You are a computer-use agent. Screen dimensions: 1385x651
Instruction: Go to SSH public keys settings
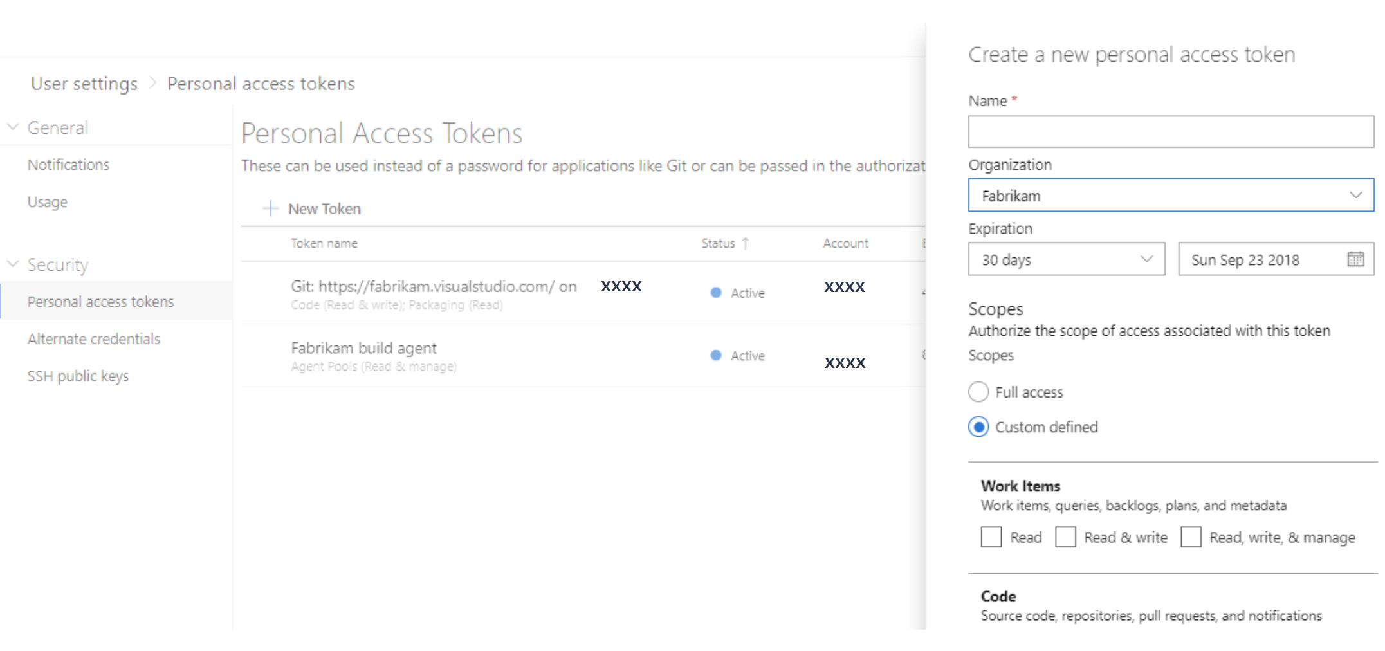point(78,376)
